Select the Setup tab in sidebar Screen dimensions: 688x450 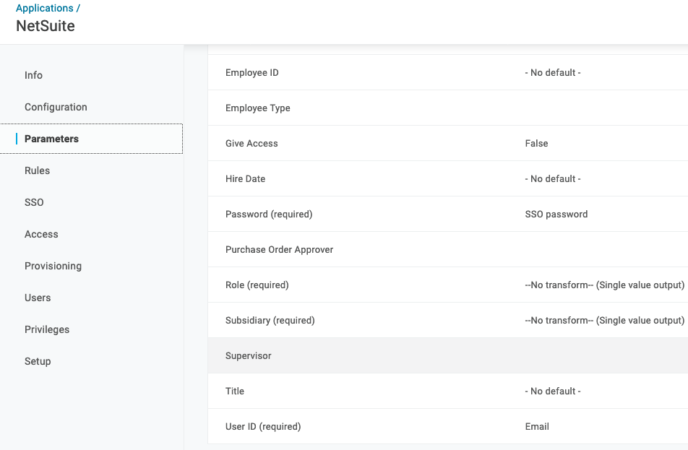pos(38,361)
